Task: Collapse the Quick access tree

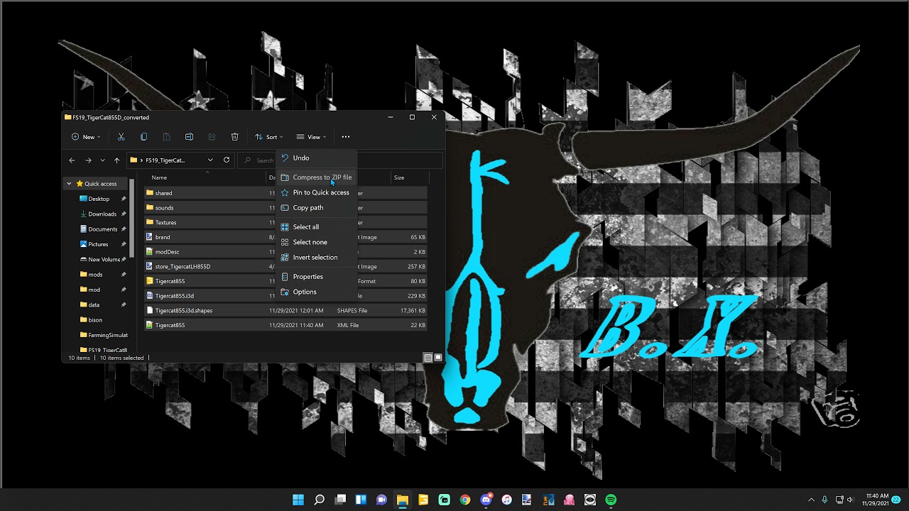Action: (69, 184)
